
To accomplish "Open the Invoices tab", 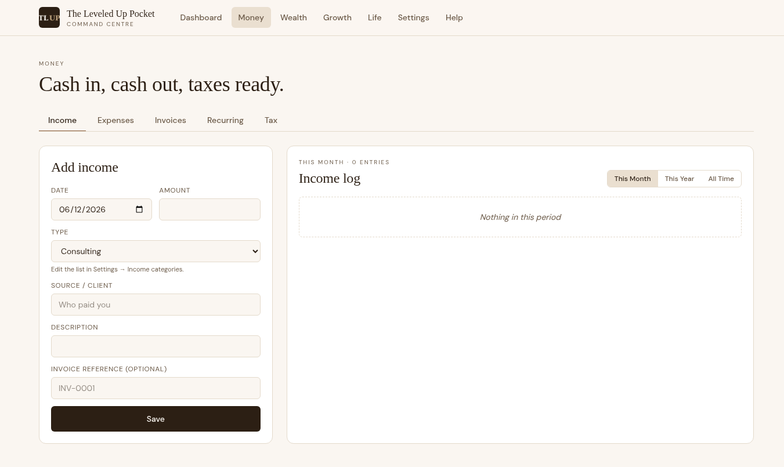I will click(171, 120).
